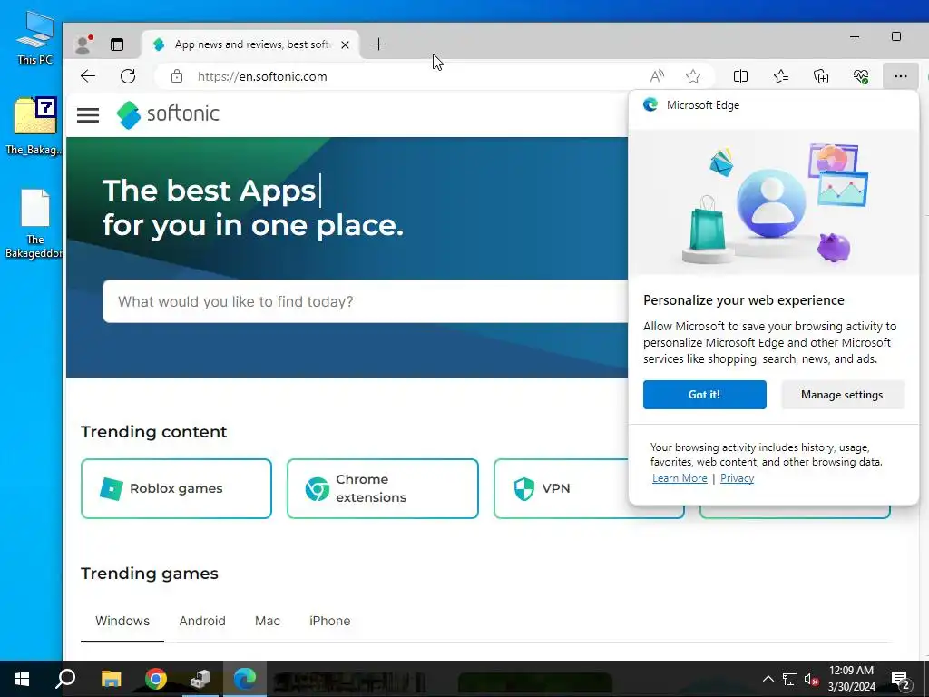Viewport: 929px width, 697px height.
Task: Minimize the Edge window
Action: click(855, 36)
